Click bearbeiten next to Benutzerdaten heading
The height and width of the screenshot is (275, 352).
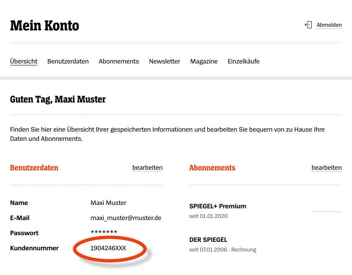[x=147, y=168]
